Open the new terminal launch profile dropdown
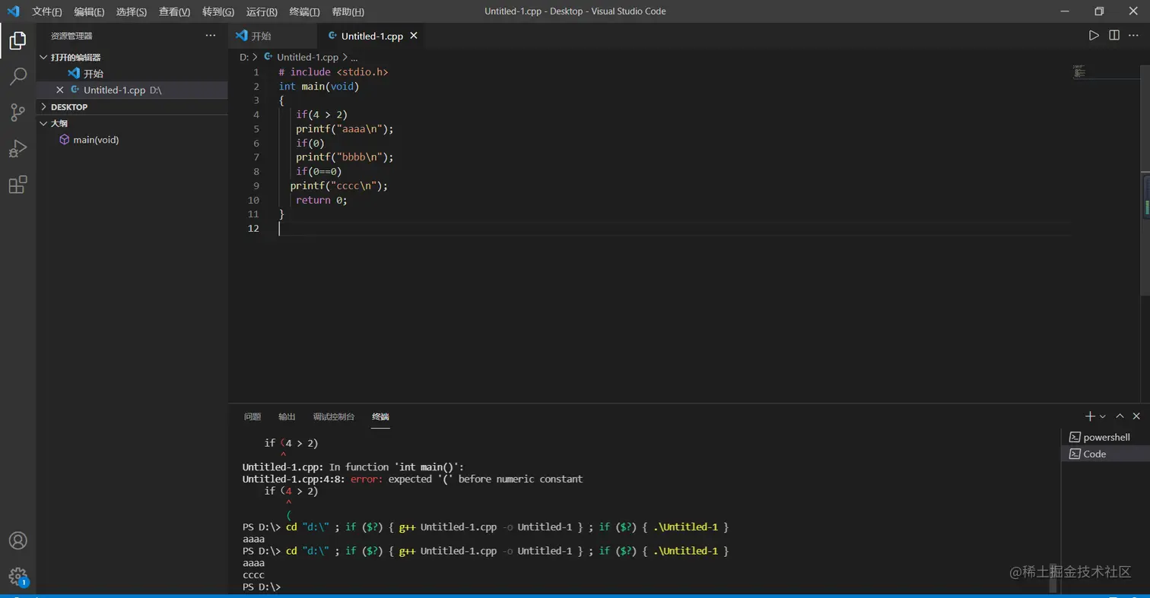Viewport: 1150px width, 598px height. [x=1103, y=416]
